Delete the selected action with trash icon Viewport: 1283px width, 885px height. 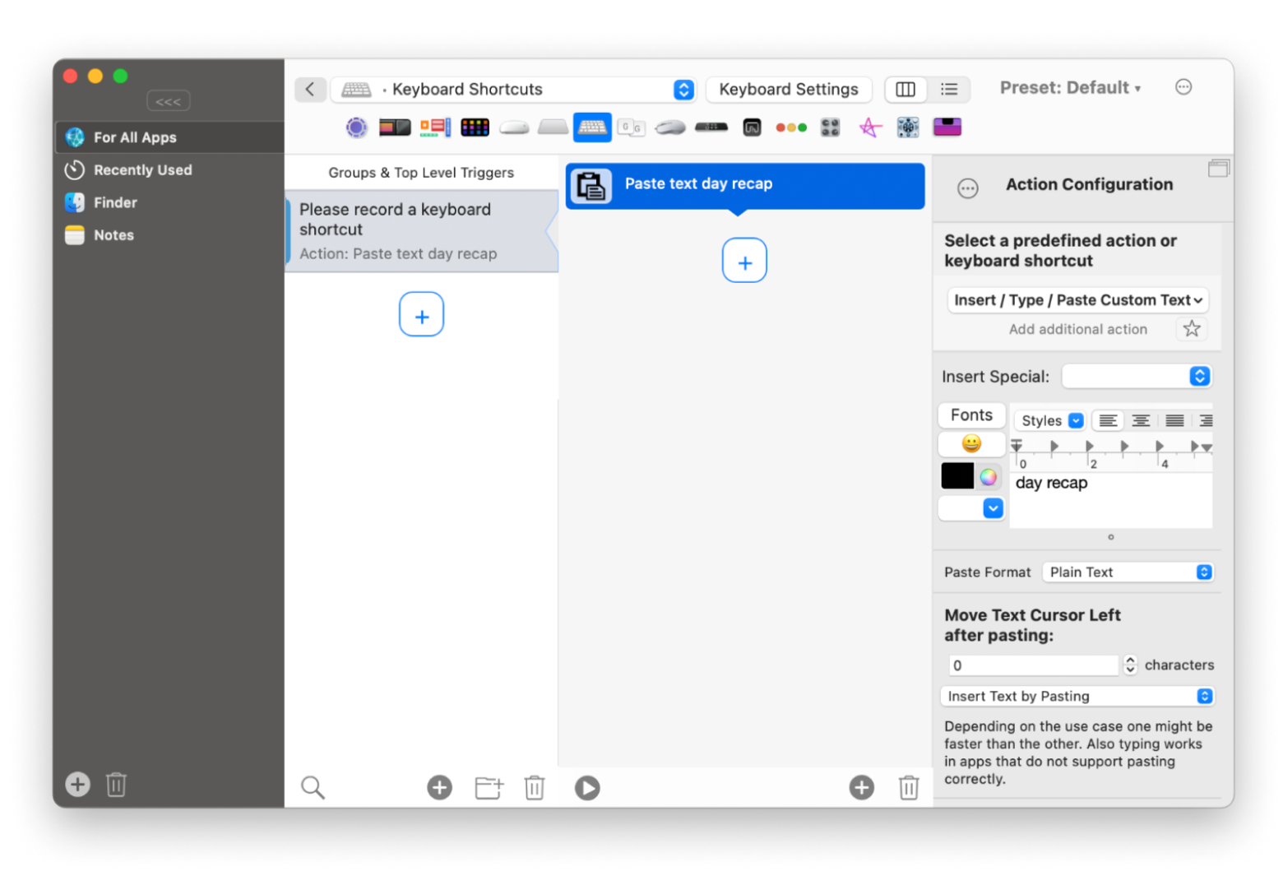909,787
